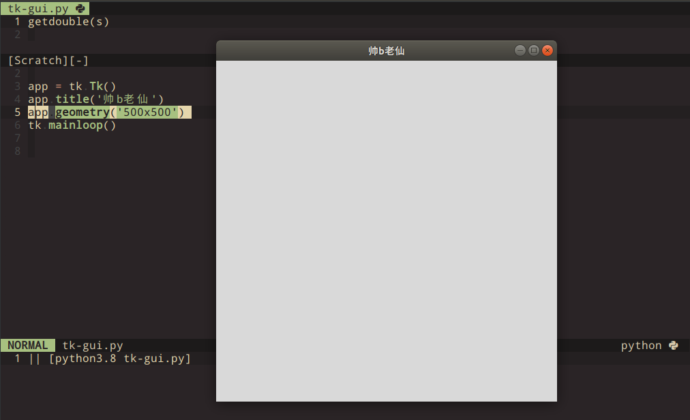Click the [Scratch][-] window status line

(48, 60)
